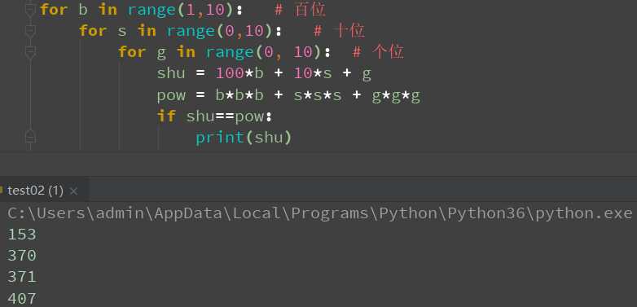Close the test02 (1) run tab
The height and width of the screenshot is (307, 637).
[x=73, y=191]
